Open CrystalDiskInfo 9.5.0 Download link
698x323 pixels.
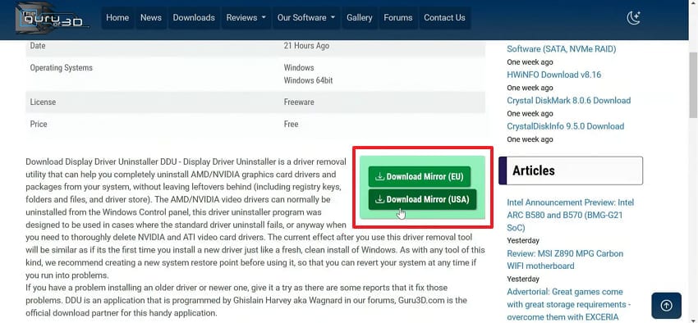coord(565,126)
